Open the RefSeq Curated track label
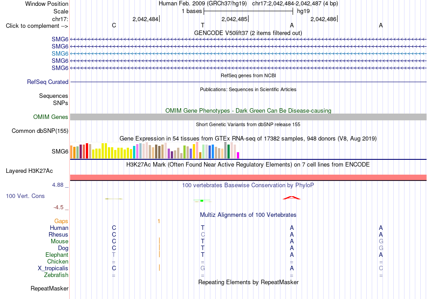Screen dimensions: 427x299 pyautogui.click(x=48, y=82)
